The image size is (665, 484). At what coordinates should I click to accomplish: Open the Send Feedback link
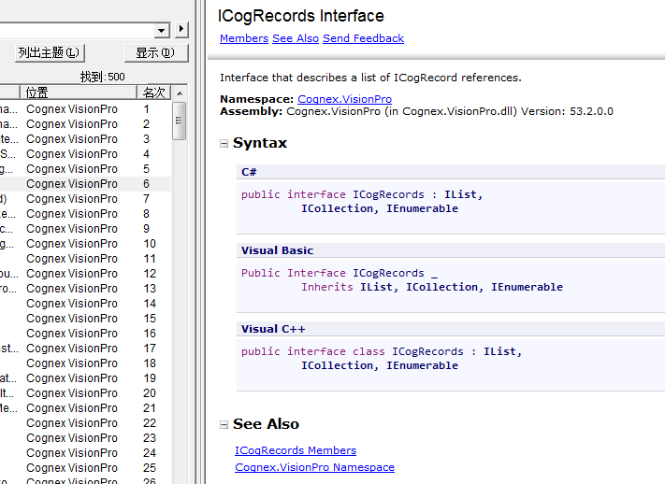tap(364, 38)
